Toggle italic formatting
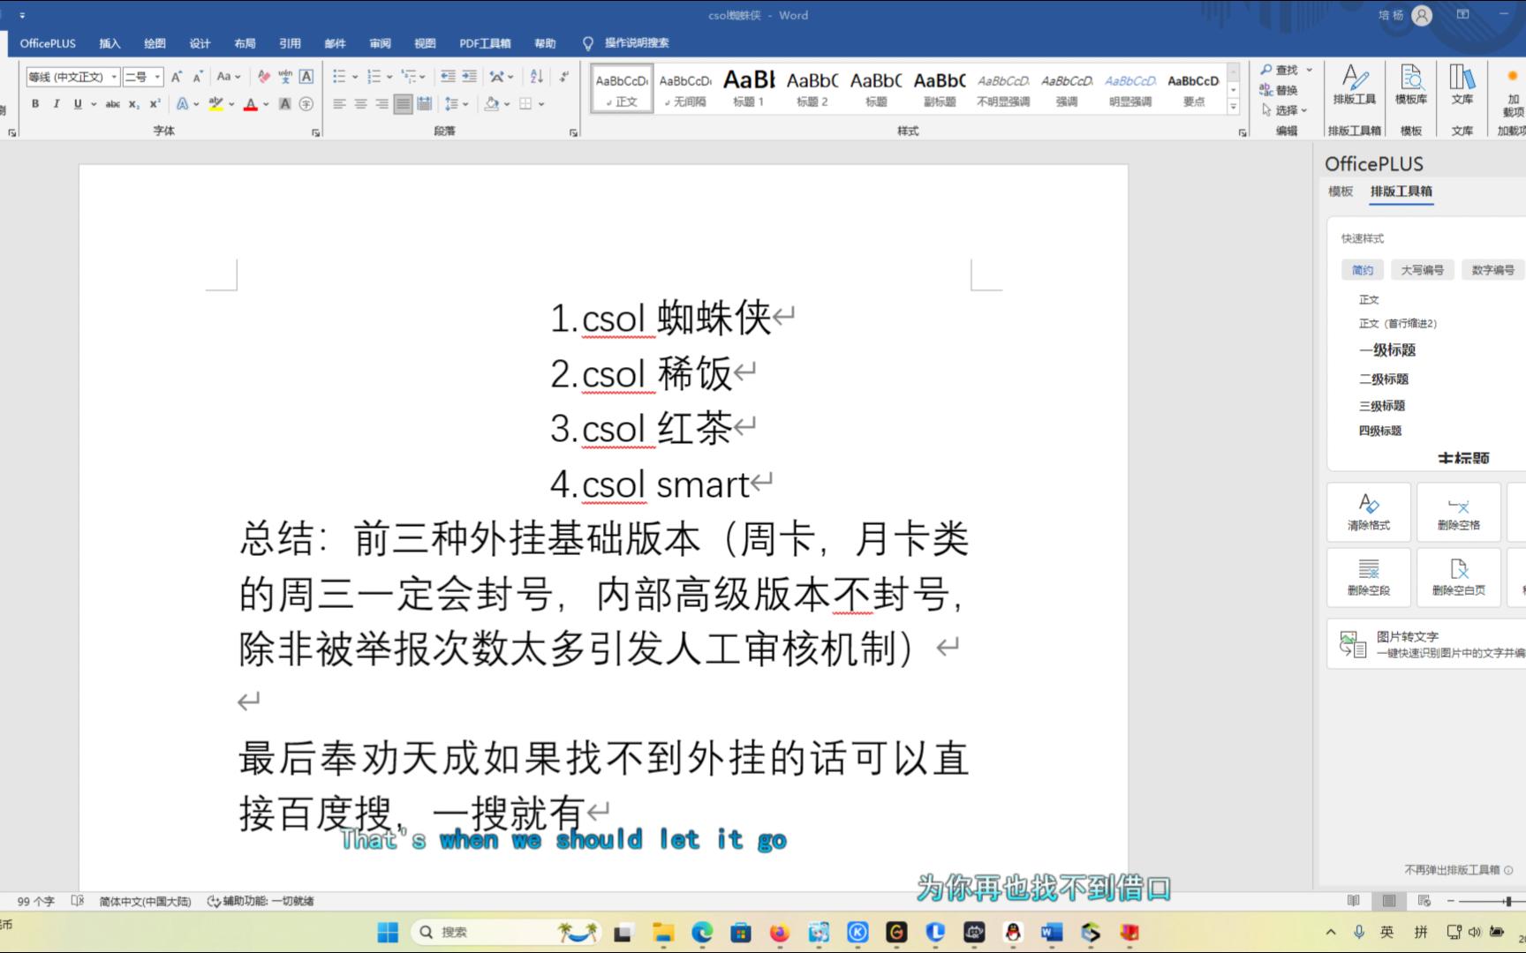Viewport: 1526px width, 953px height. (x=57, y=104)
